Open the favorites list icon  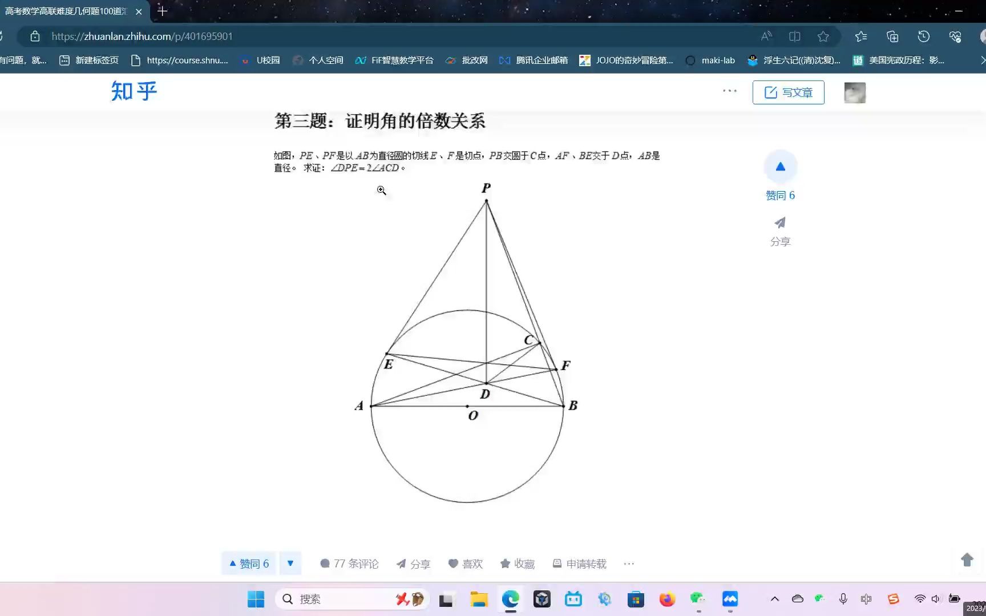coord(861,37)
